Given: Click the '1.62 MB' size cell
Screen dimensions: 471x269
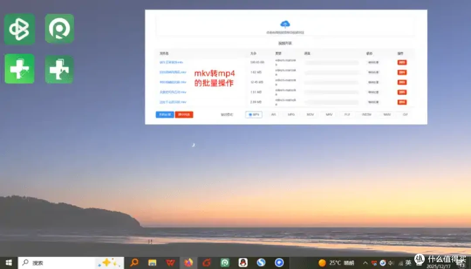Looking at the screenshot, I should click(x=256, y=72).
